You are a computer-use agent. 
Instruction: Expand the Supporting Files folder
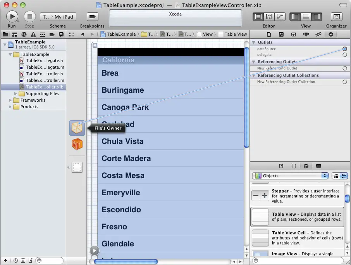16,94
